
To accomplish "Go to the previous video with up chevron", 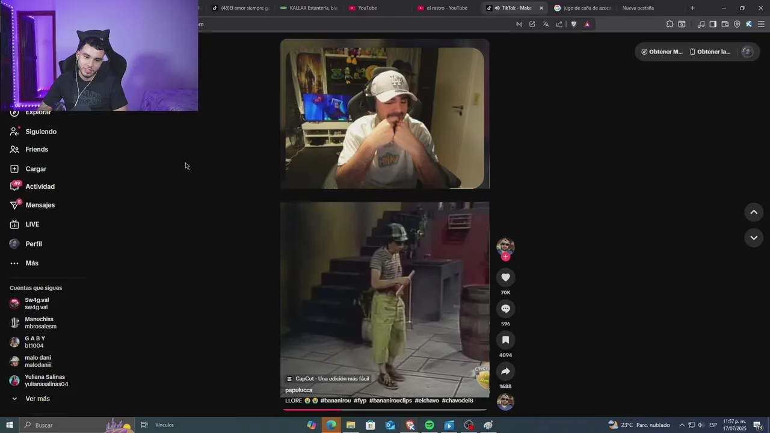I will point(754,212).
